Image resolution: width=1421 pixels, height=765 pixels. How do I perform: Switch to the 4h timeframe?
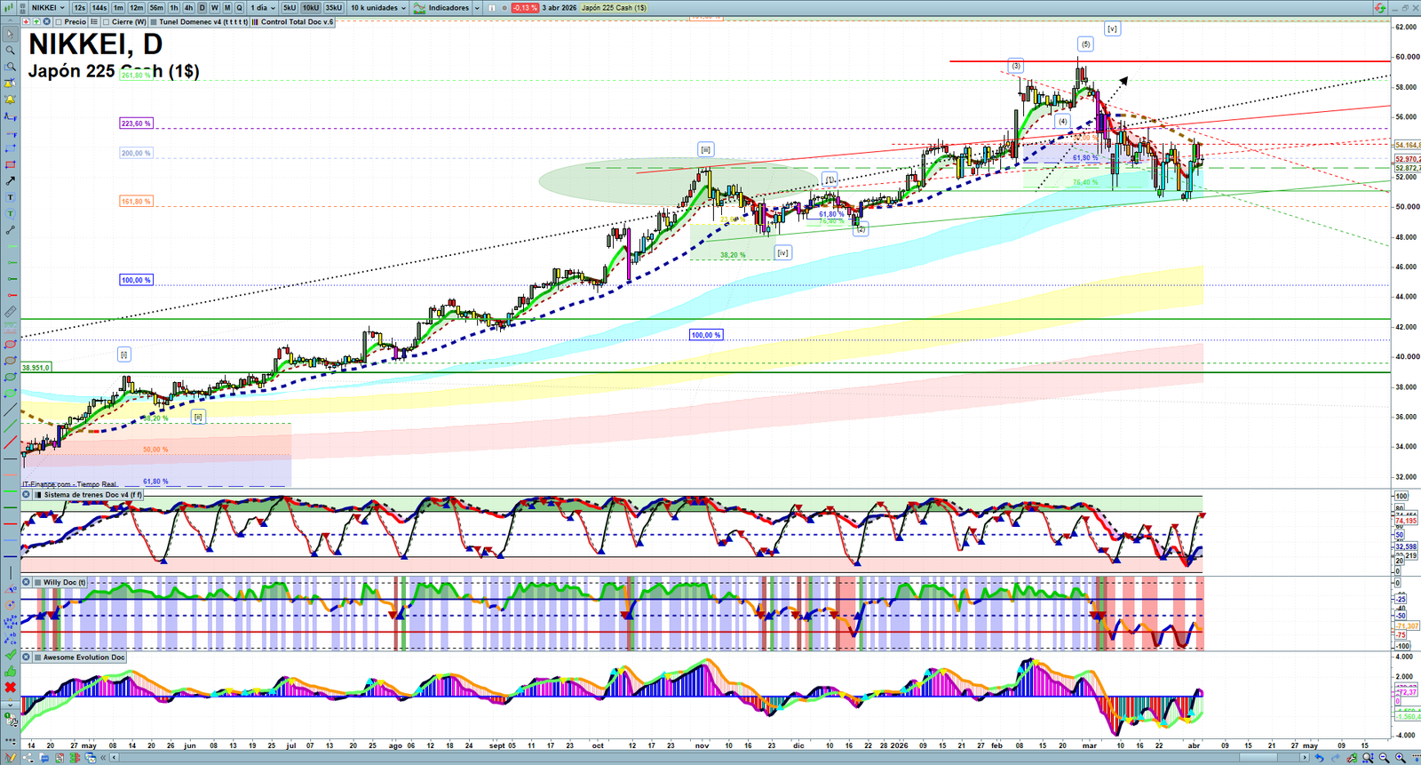188,8
